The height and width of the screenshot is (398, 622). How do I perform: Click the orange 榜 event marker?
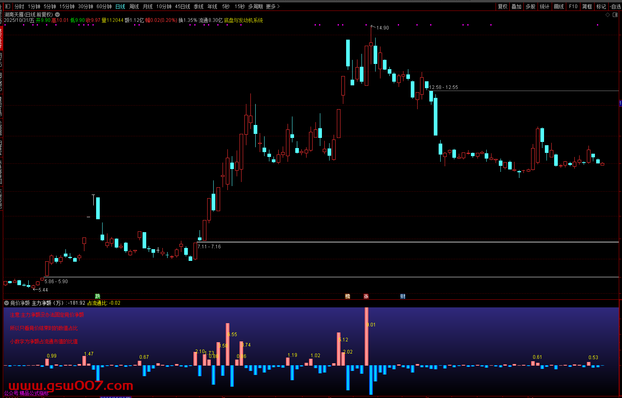347,296
